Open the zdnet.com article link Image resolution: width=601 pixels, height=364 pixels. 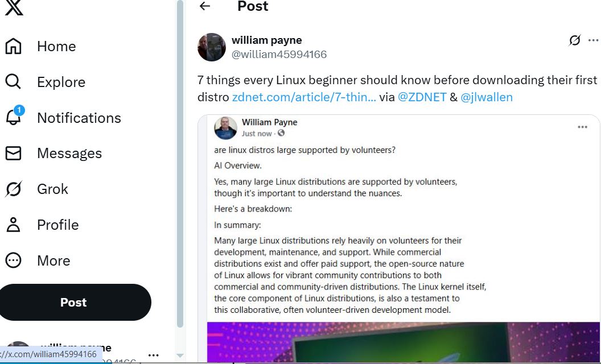pos(304,97)
